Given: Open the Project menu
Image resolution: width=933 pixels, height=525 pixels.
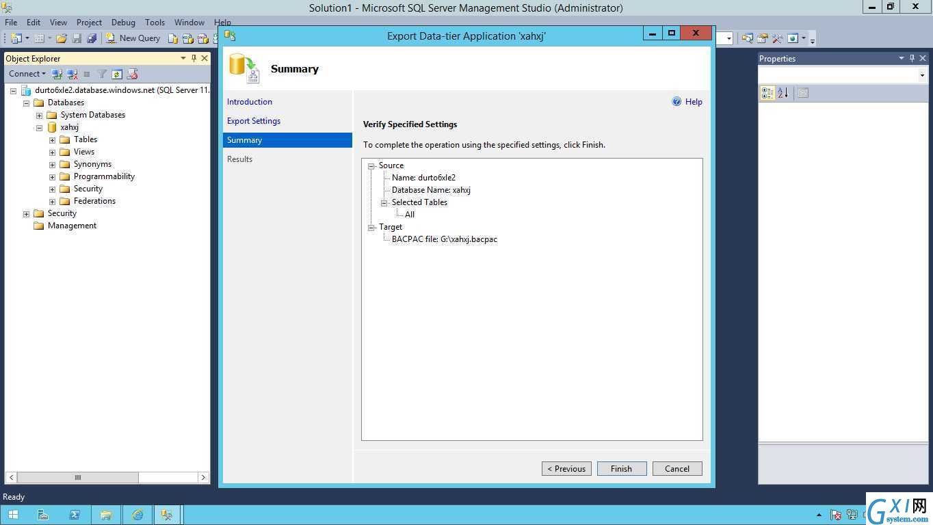Looking at the screenshot, I should 89,23.
